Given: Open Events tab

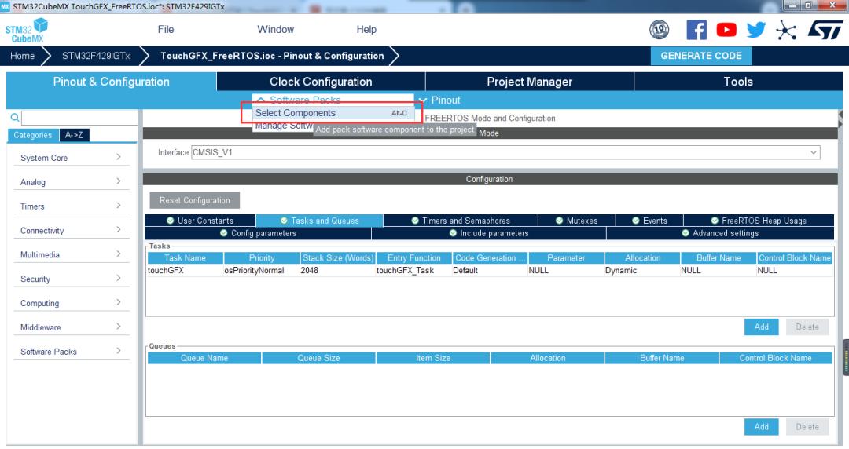Looking at the screenshot, I should click(x=649, y=221).
